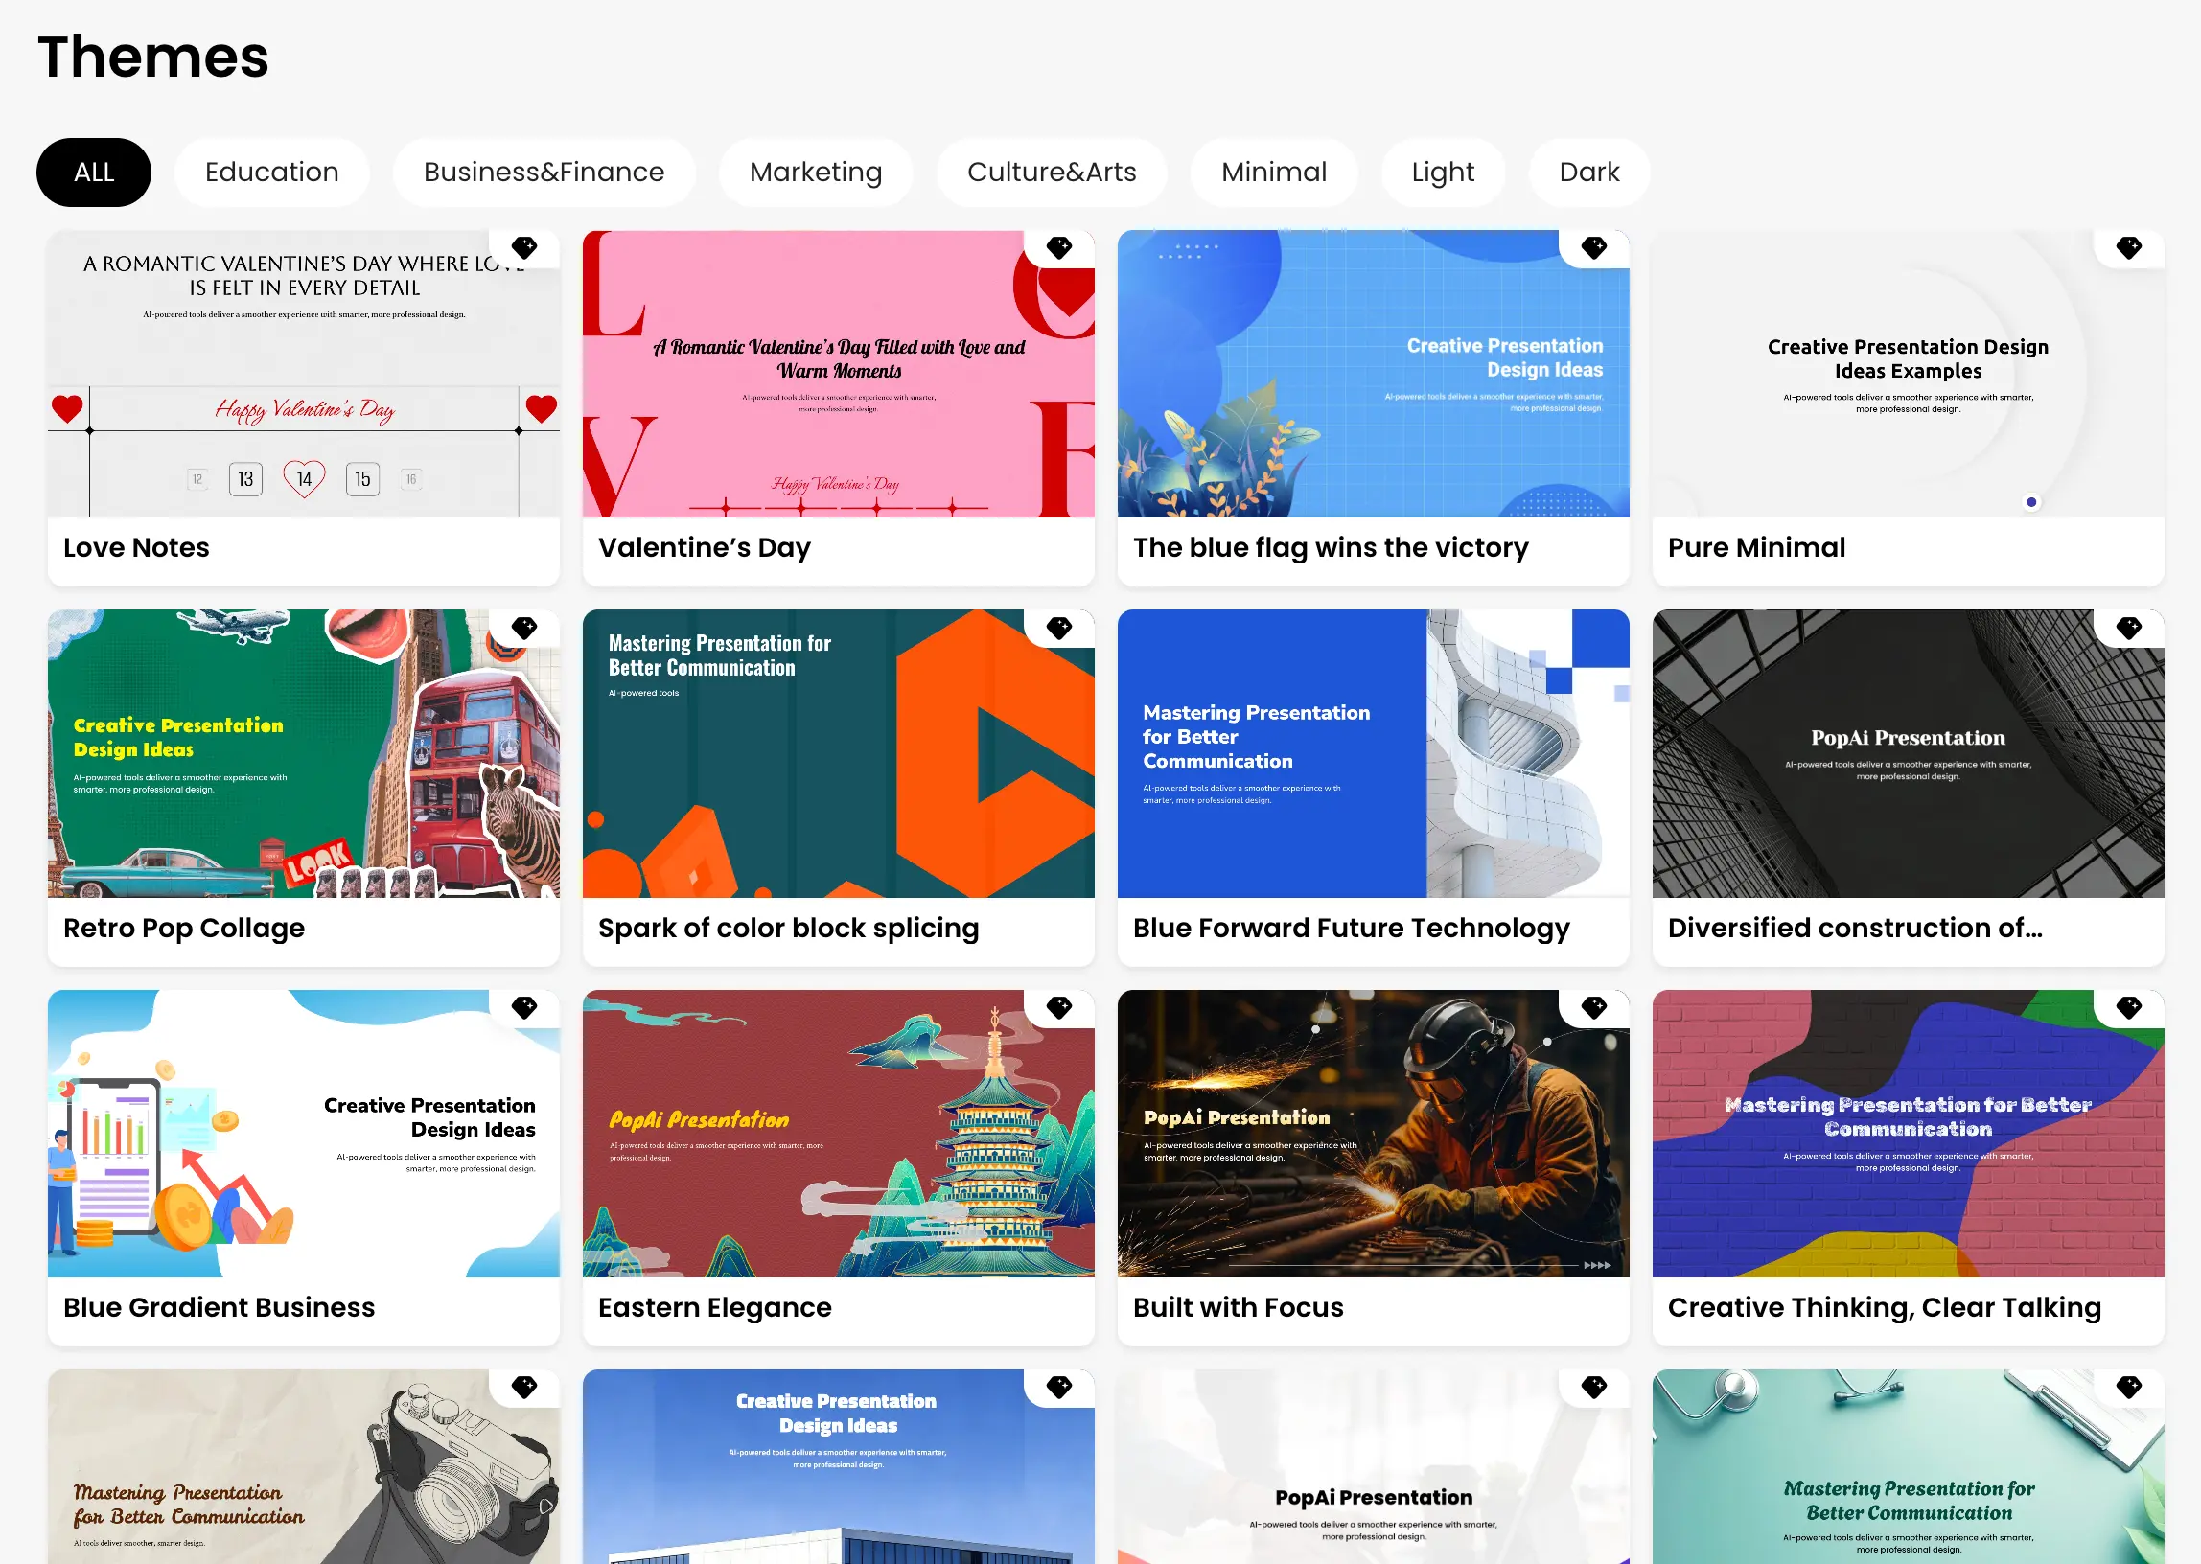
Task: Click the title 'The blue flag wins the victory'
Action: pos(1331,547)
